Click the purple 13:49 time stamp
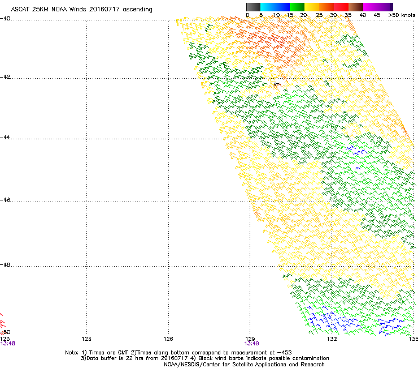The height and width of the screenshot is (368, 418). coord(252,344)
